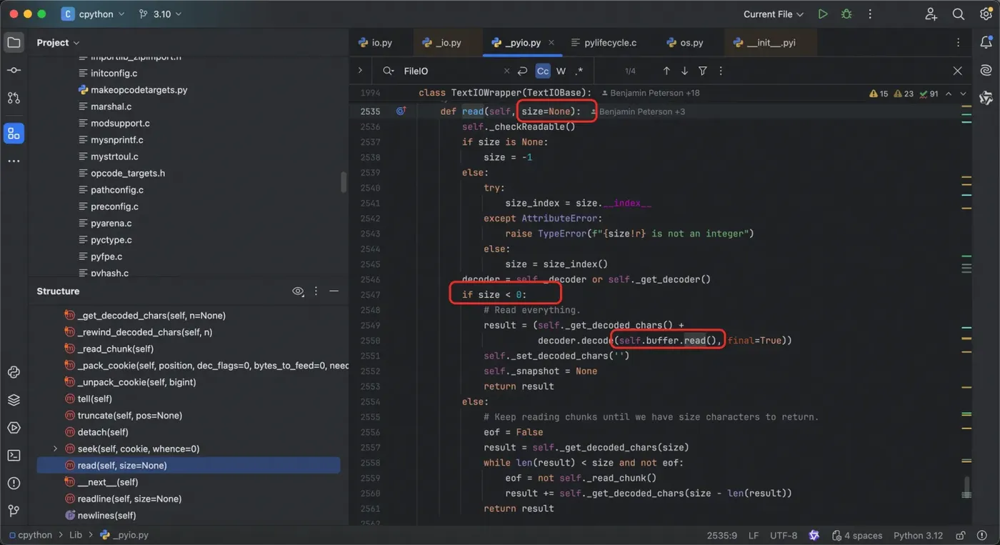Switch to the io.py tab

[376, 43]
